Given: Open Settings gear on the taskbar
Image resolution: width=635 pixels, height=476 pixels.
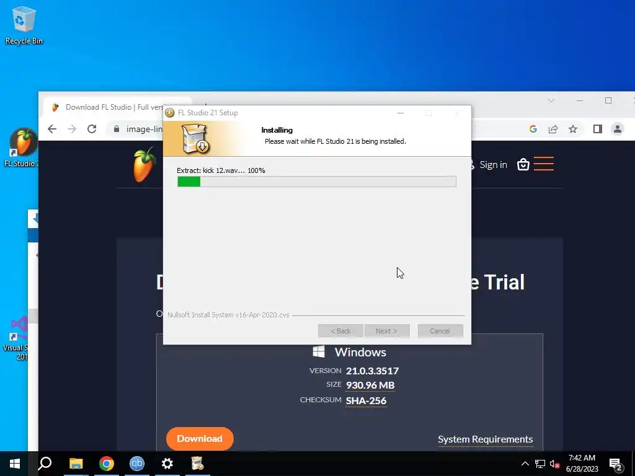Looking at the screenshot, I should pyautogui.click(x=167, y=464).
